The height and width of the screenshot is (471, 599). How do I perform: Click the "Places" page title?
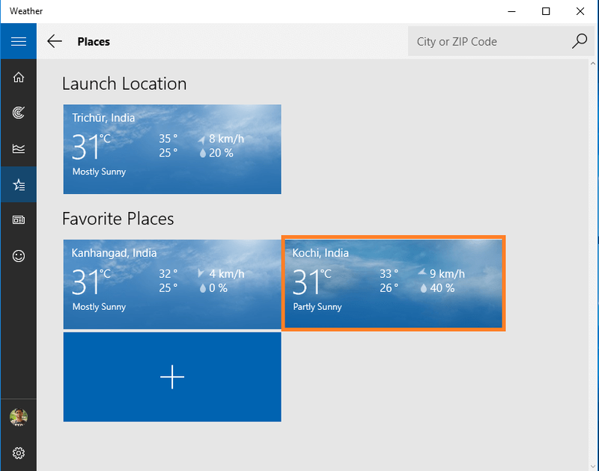point(94,42)
